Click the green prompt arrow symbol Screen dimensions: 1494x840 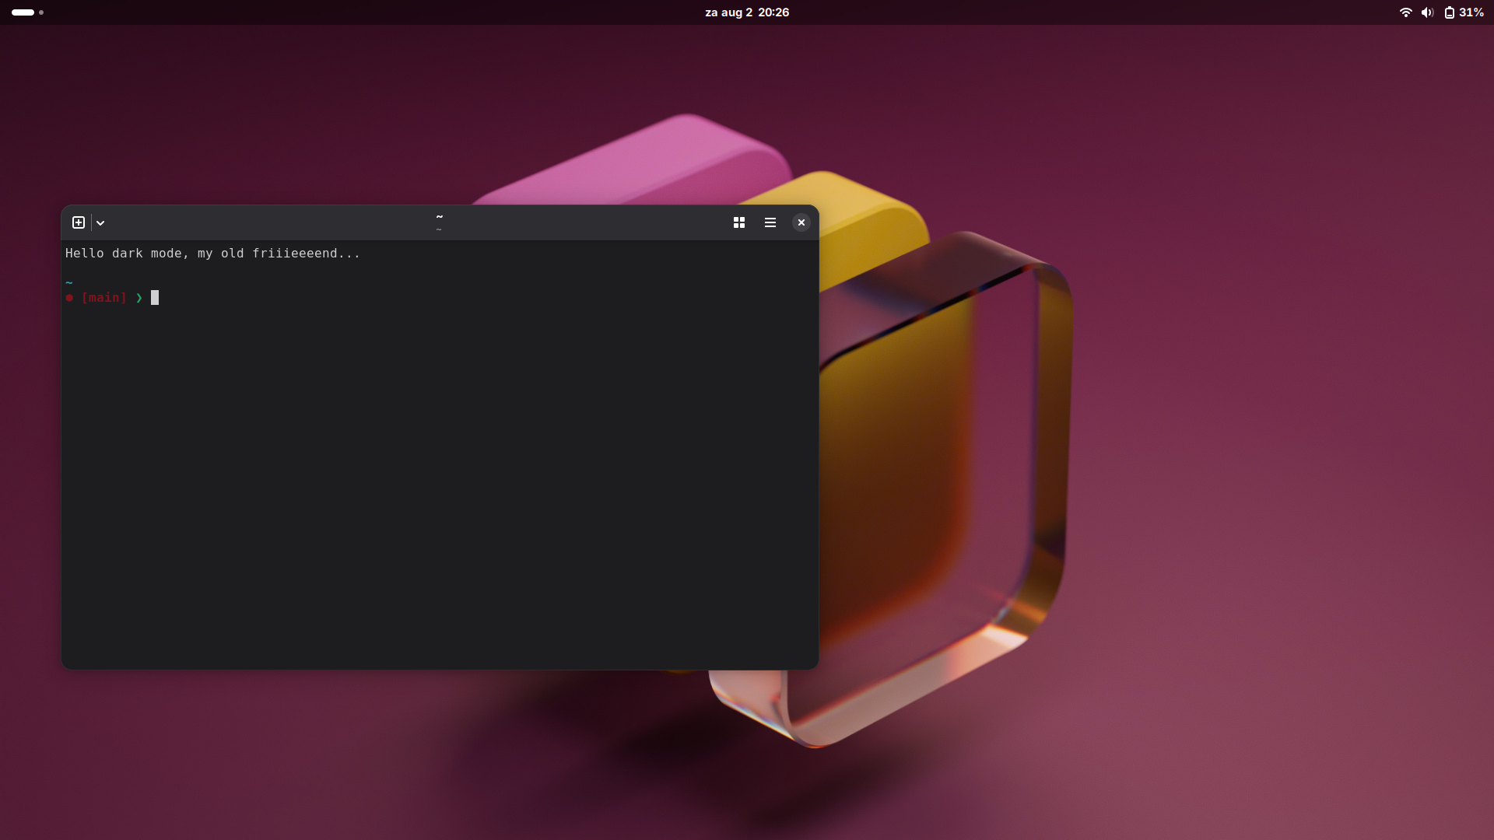139,298
